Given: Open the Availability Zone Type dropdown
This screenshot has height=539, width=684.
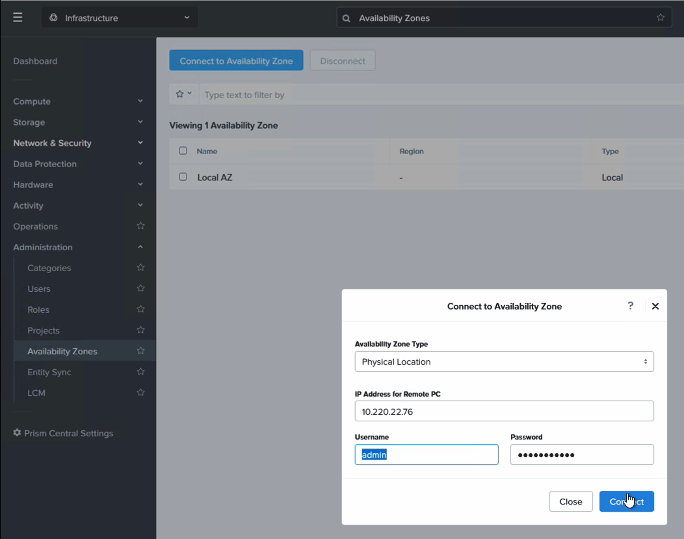Looking at the screenshot, I should (x=505, y=362).
